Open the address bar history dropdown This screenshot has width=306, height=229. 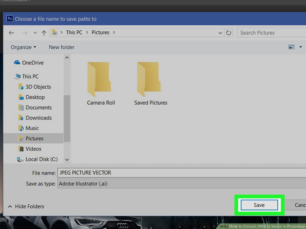[x=220, y=33]
